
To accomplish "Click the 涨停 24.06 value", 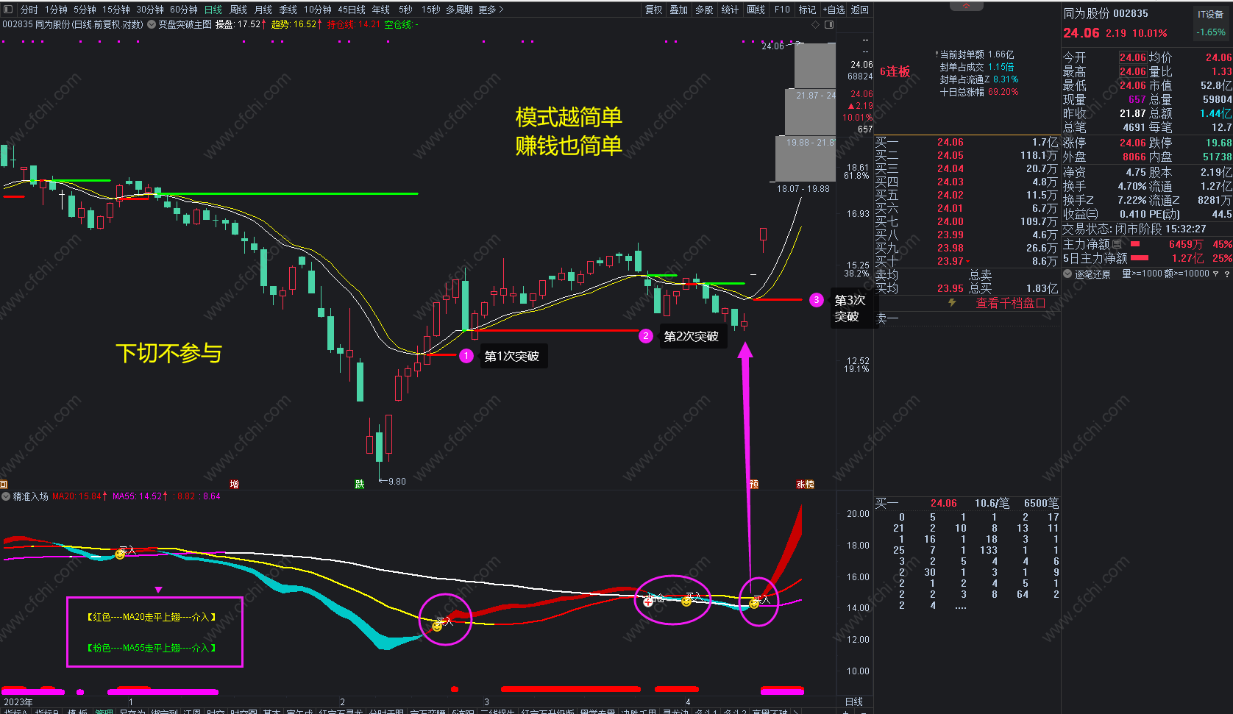I will tap(1133, 143).
